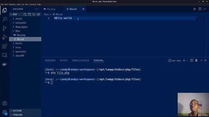The image size is (209, 117).
Task: Open the Terminal menu
Action: (33, 4)
